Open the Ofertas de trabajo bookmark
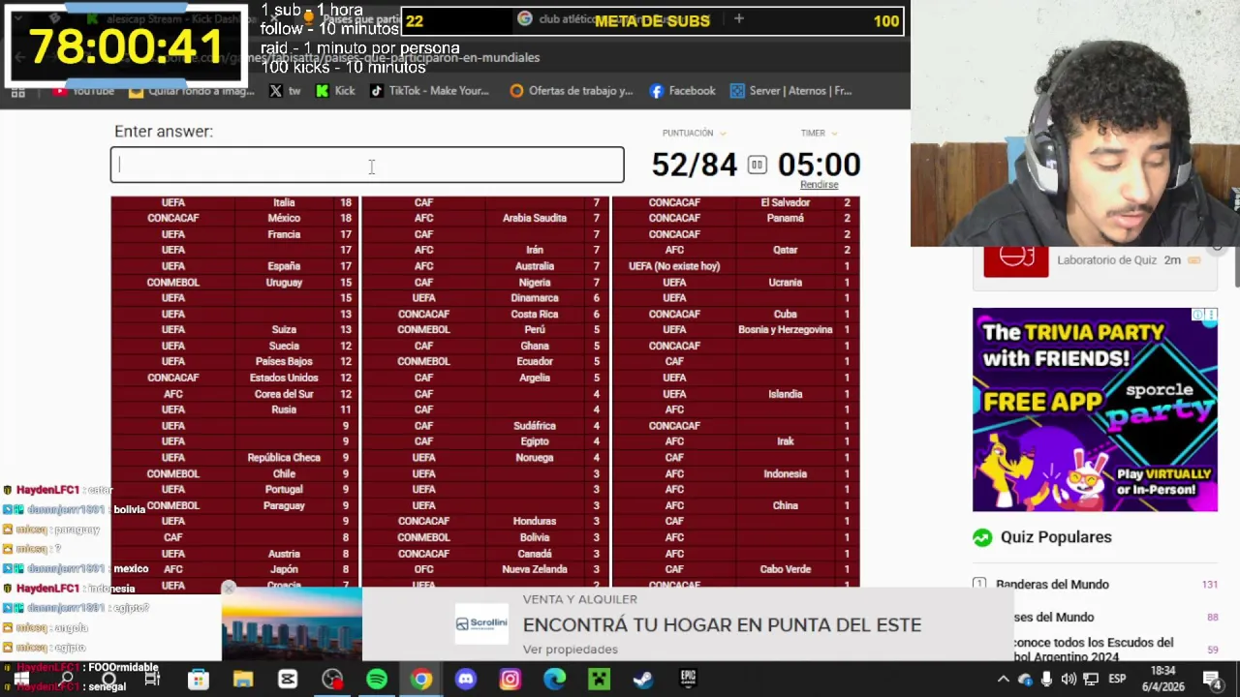The height and width of the screenshot is (697, 1240). [x=572, y=91]
